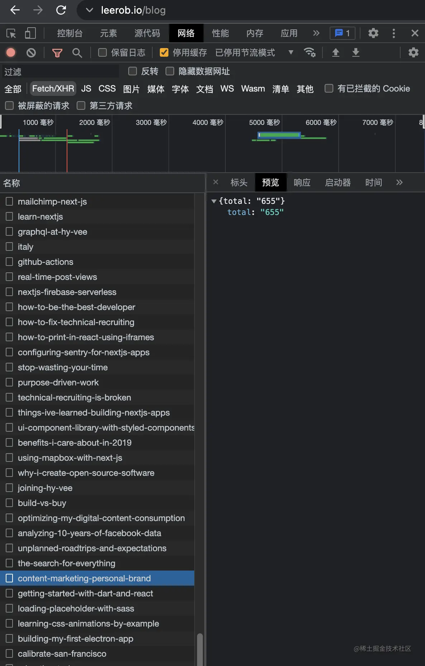Open the Response detail tab

(302, 182)
